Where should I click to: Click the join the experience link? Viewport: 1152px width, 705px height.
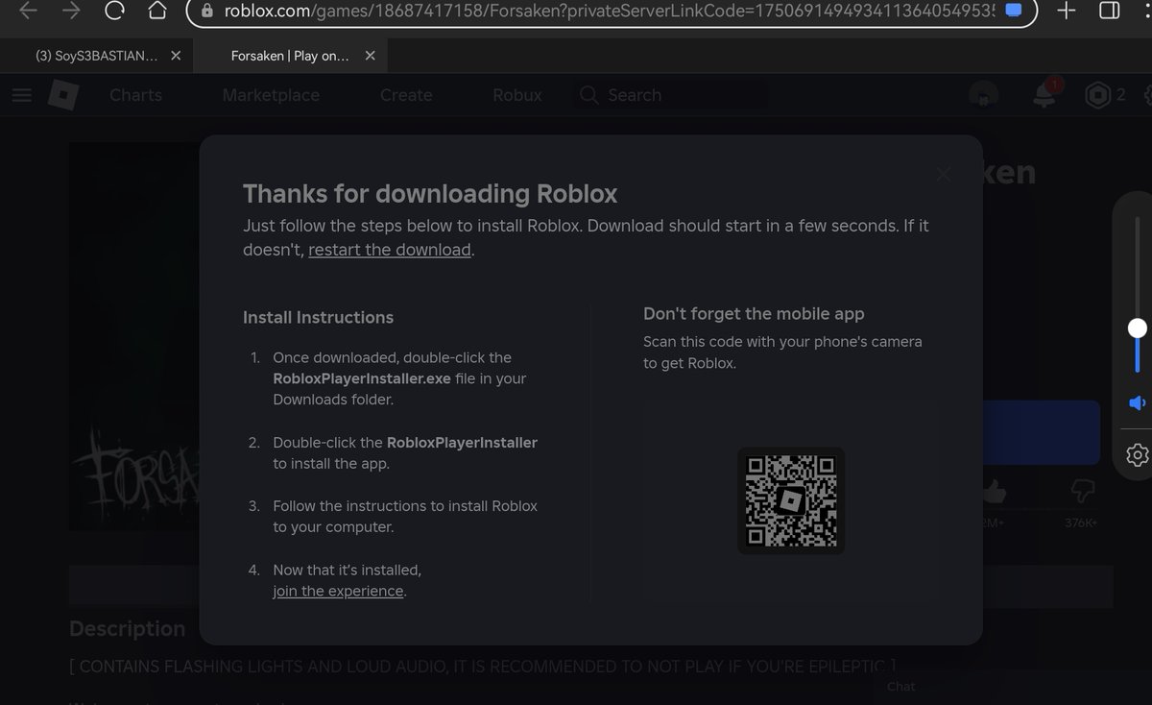point(338,592)
